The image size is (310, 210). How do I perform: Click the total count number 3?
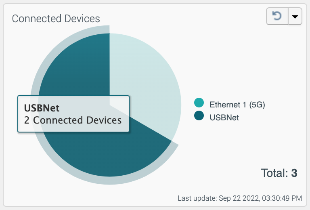(x=294, y=173)
